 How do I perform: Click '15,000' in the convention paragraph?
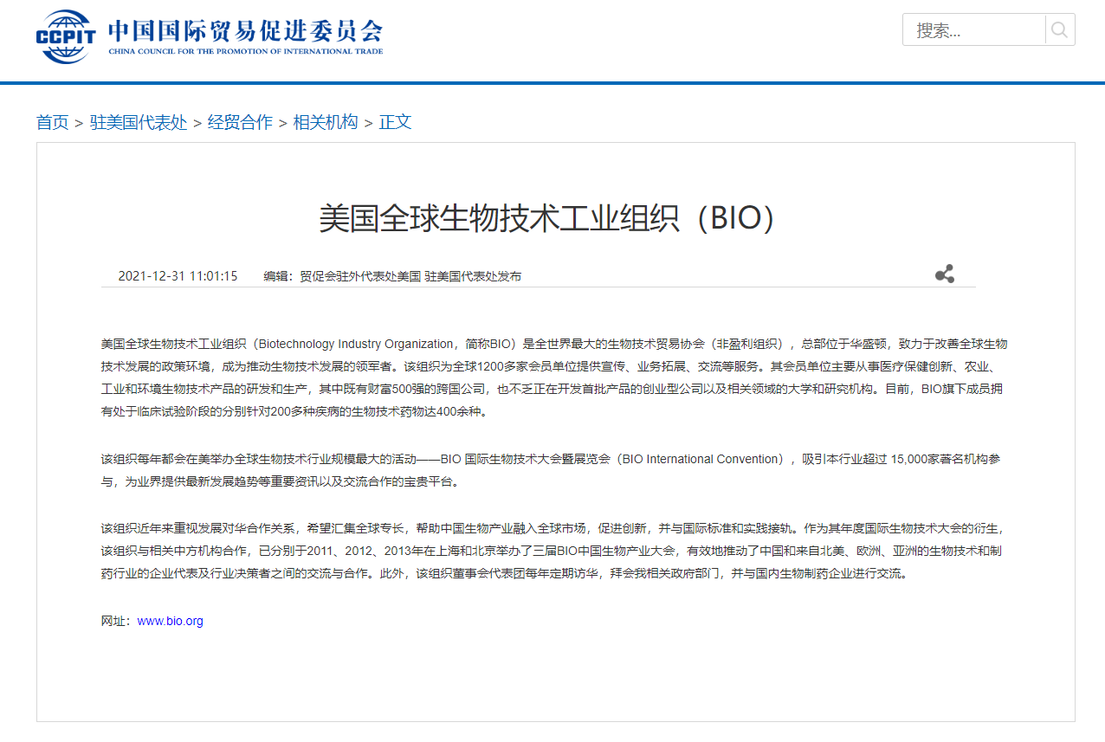coord(909,459)
